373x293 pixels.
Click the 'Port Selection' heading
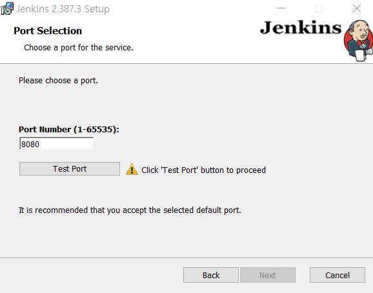(x=48, y=31)
